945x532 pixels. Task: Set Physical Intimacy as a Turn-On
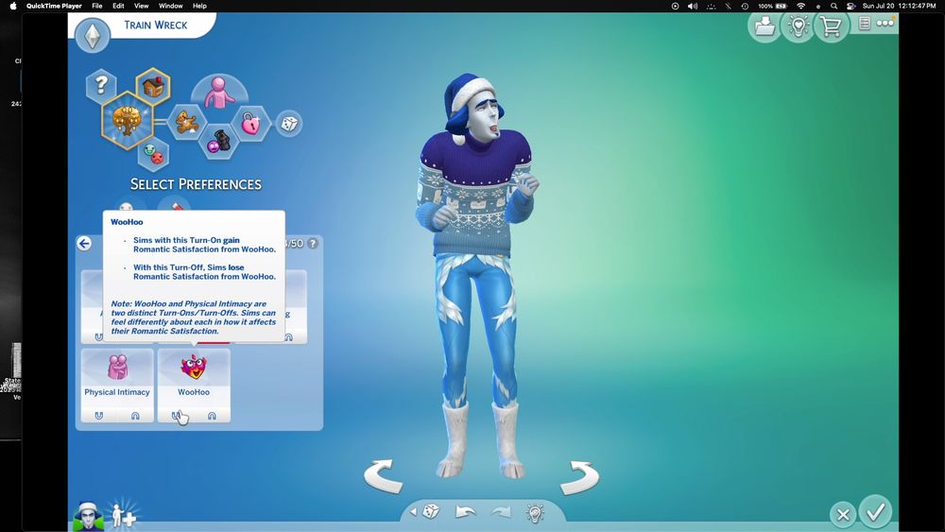coord(99,415)
